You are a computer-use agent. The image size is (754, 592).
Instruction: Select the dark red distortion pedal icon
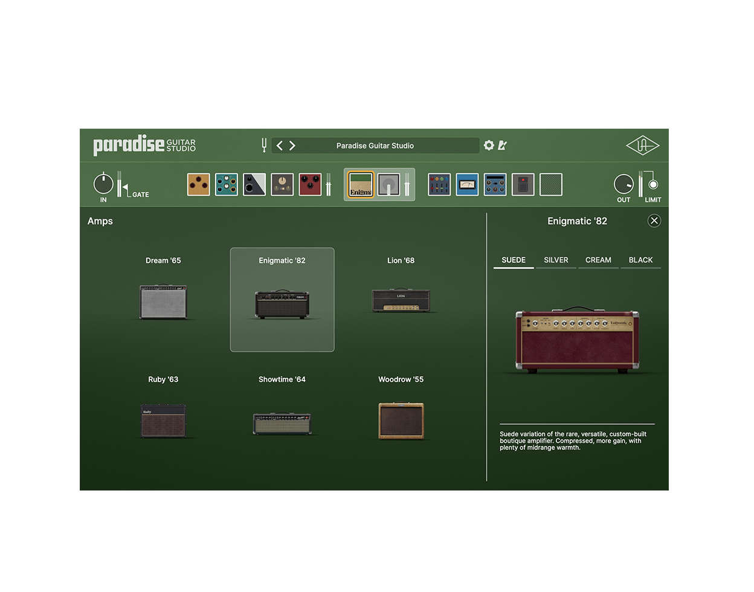coord(310,184)
